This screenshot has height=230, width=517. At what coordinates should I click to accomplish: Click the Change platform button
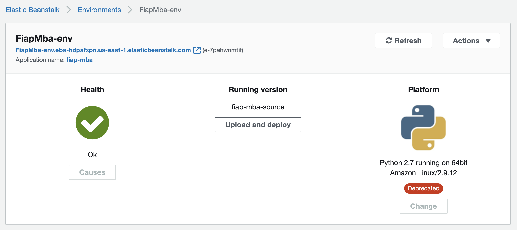click(x=423, y=206)
